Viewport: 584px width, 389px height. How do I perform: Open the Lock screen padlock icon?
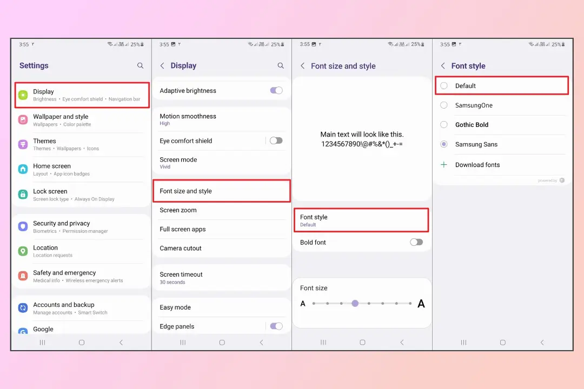pos(23,194)
